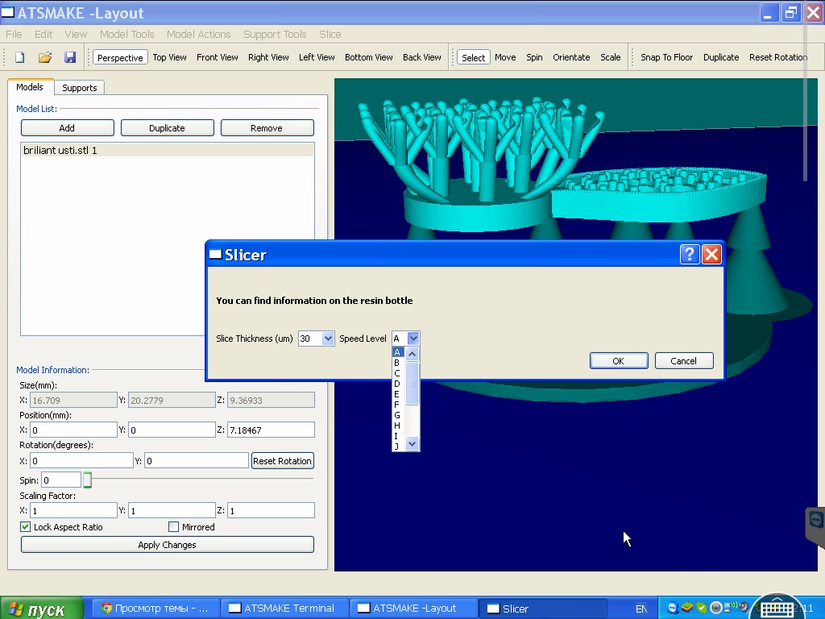825x619 pixels.
Task: Click the speed list scroll down arrow
Action: 412,444
